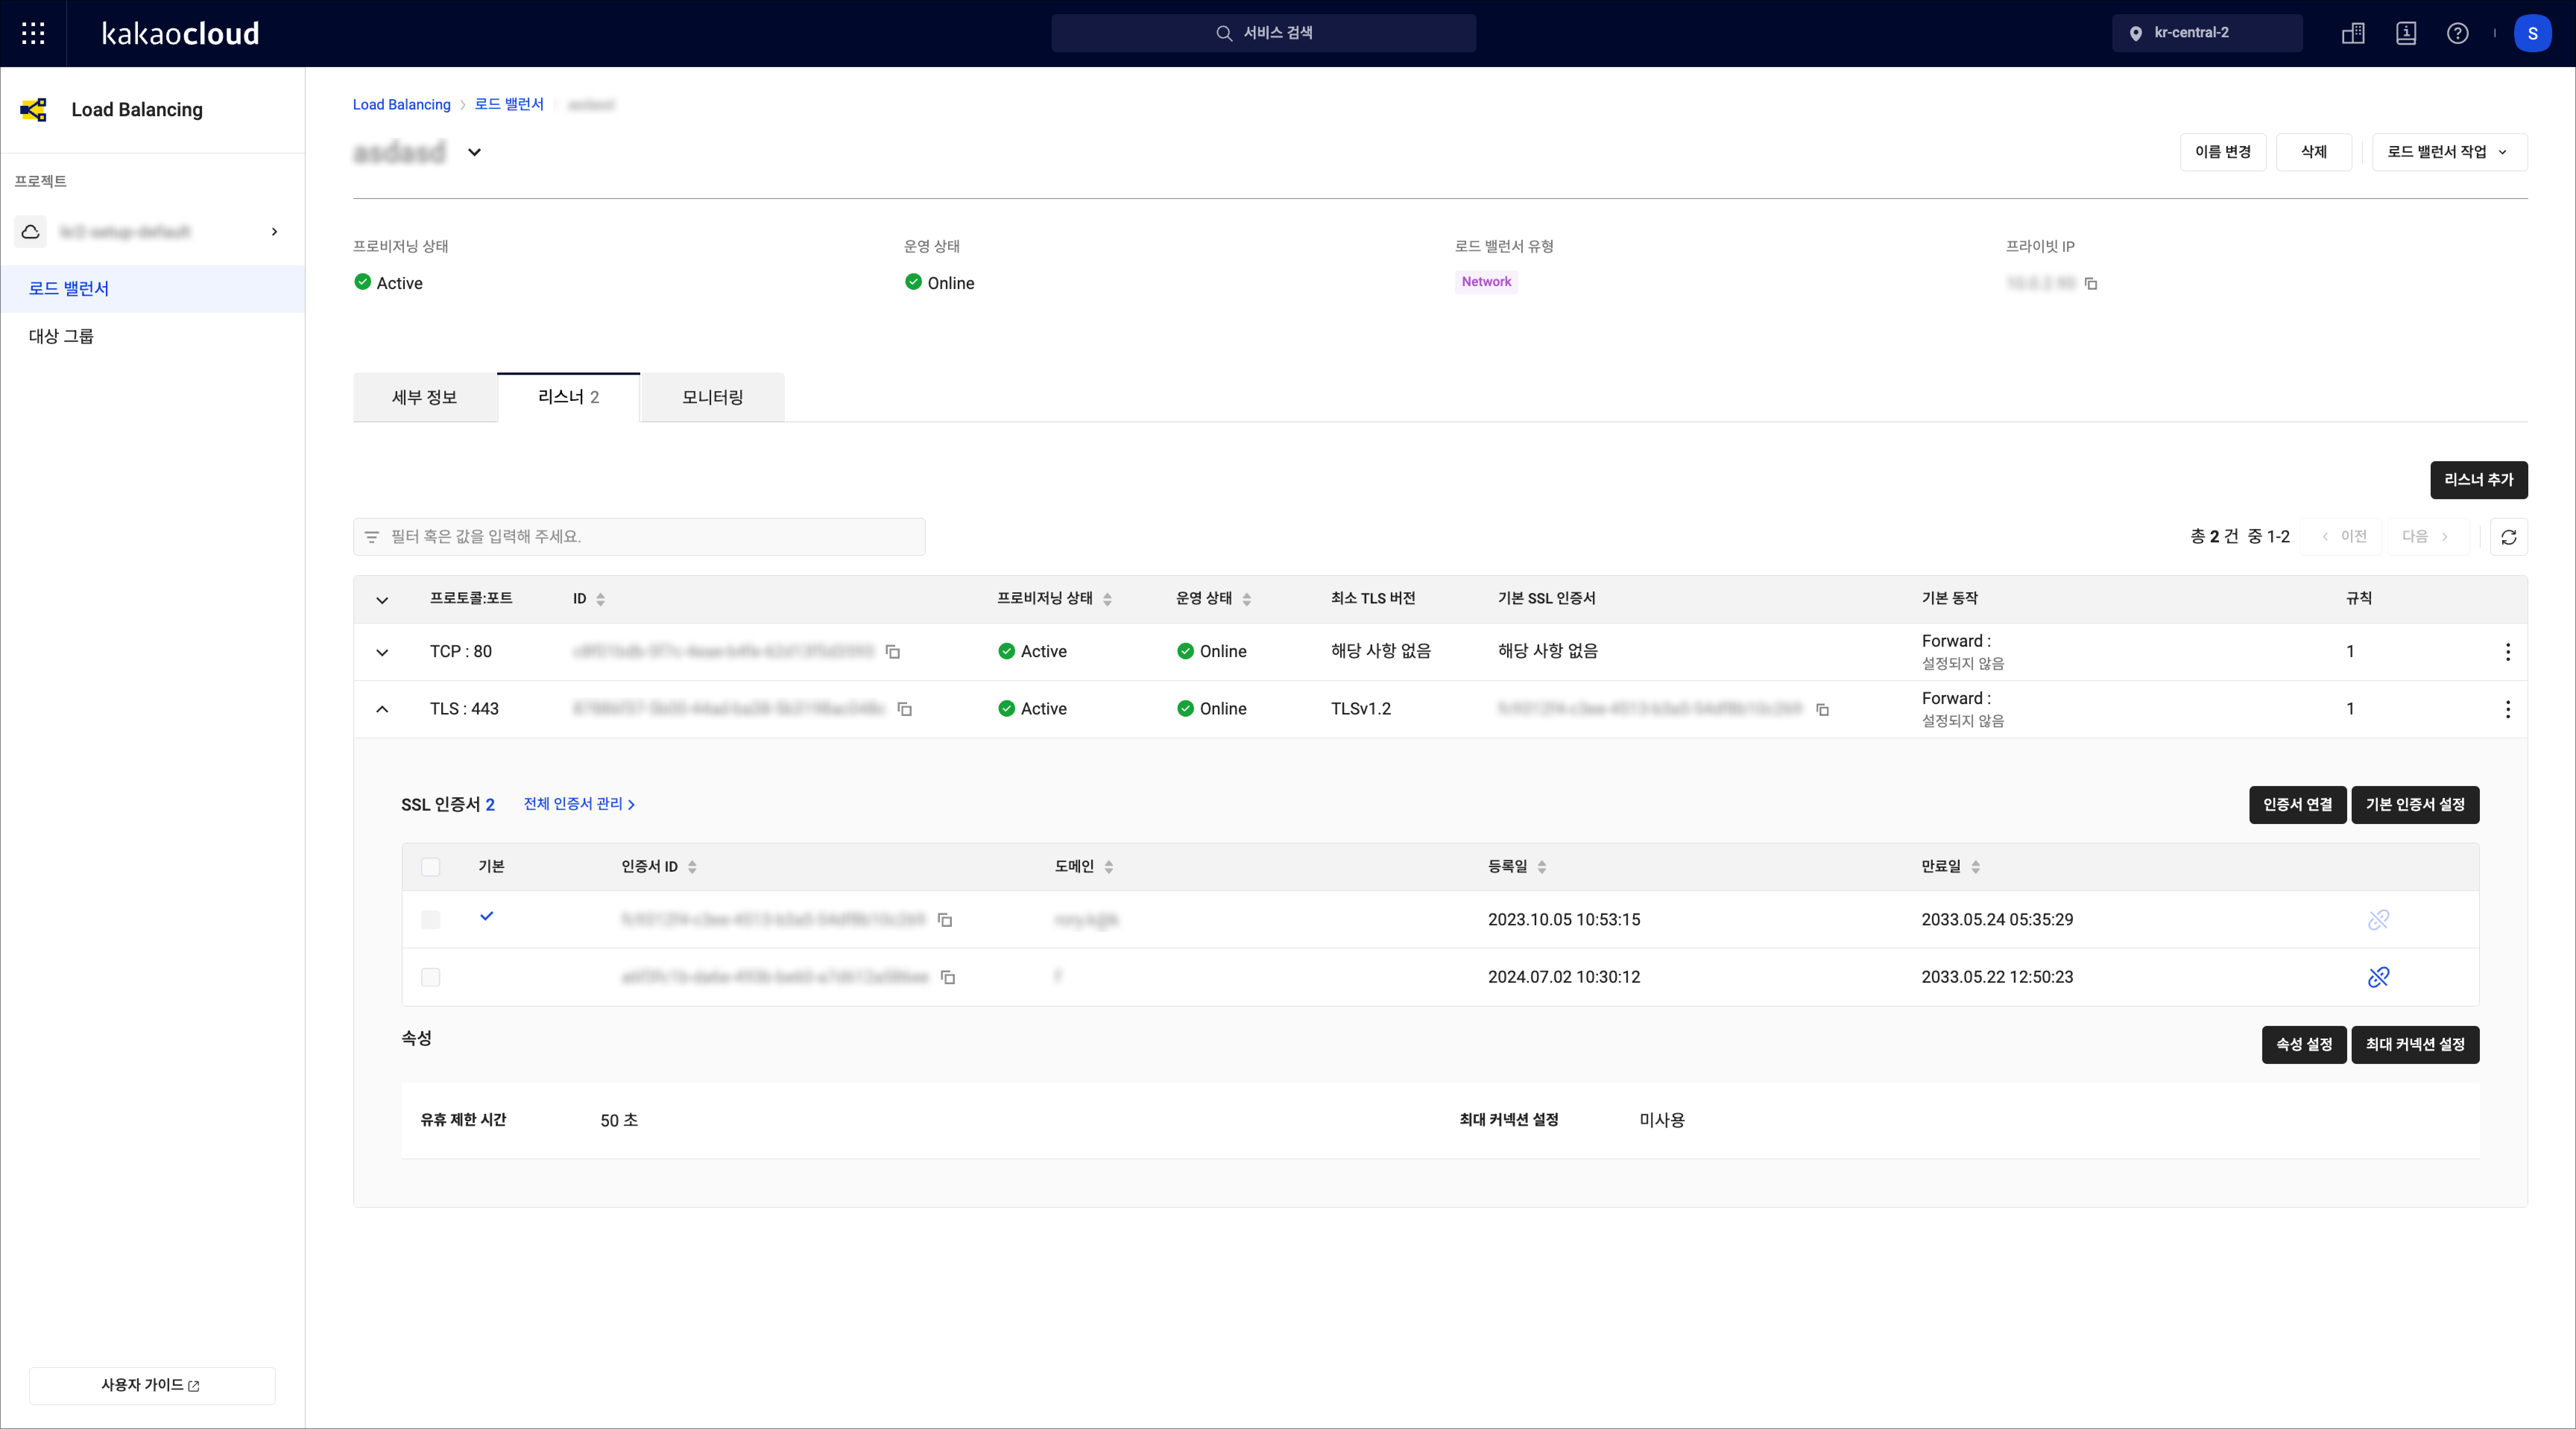
Task: Check the certificate row registered 2024.07.02
Action: (x=430, y=978)
